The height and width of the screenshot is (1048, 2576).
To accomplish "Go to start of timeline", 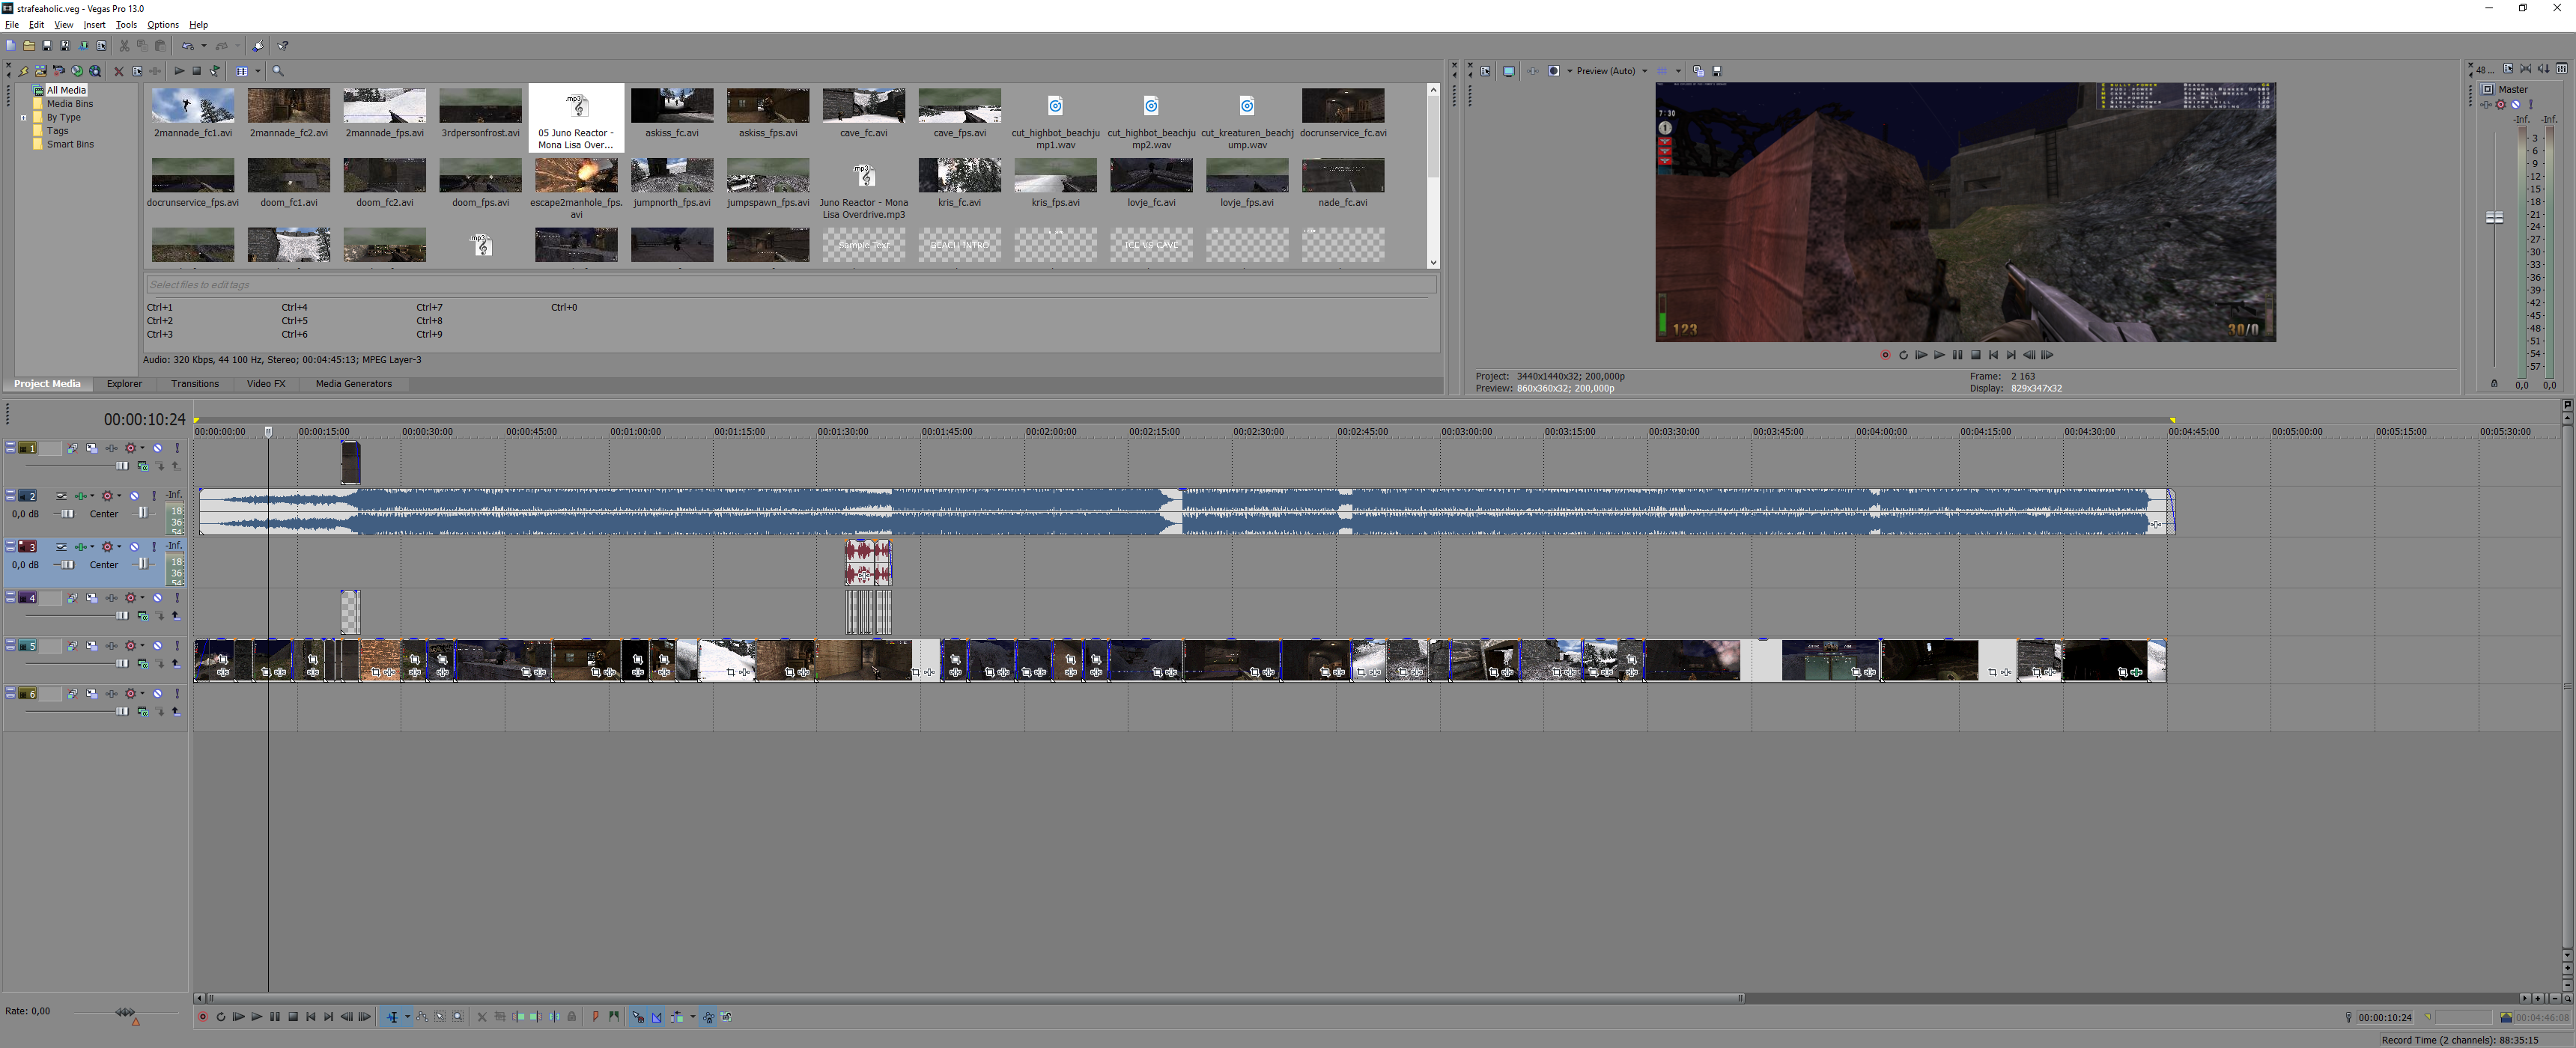I will tap(311, 1017).
